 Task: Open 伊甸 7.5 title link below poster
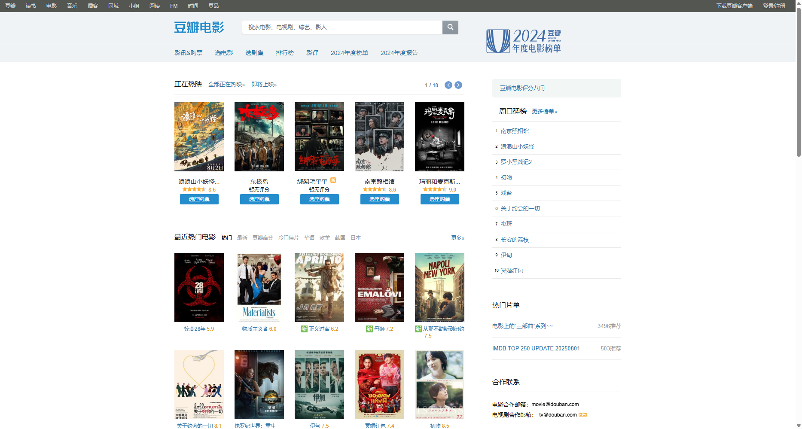pyautogui.click(x=319, y=426)
